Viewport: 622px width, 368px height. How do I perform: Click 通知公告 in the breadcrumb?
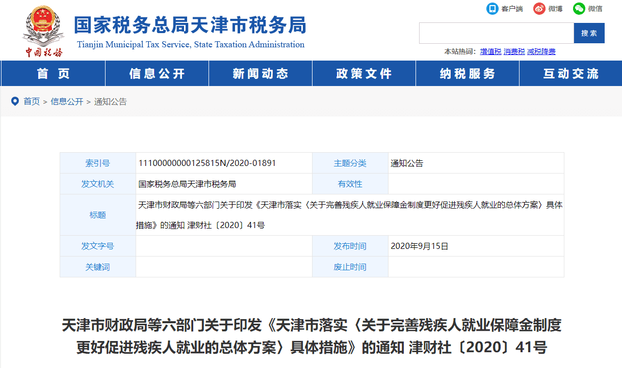(x=110, y=101)
